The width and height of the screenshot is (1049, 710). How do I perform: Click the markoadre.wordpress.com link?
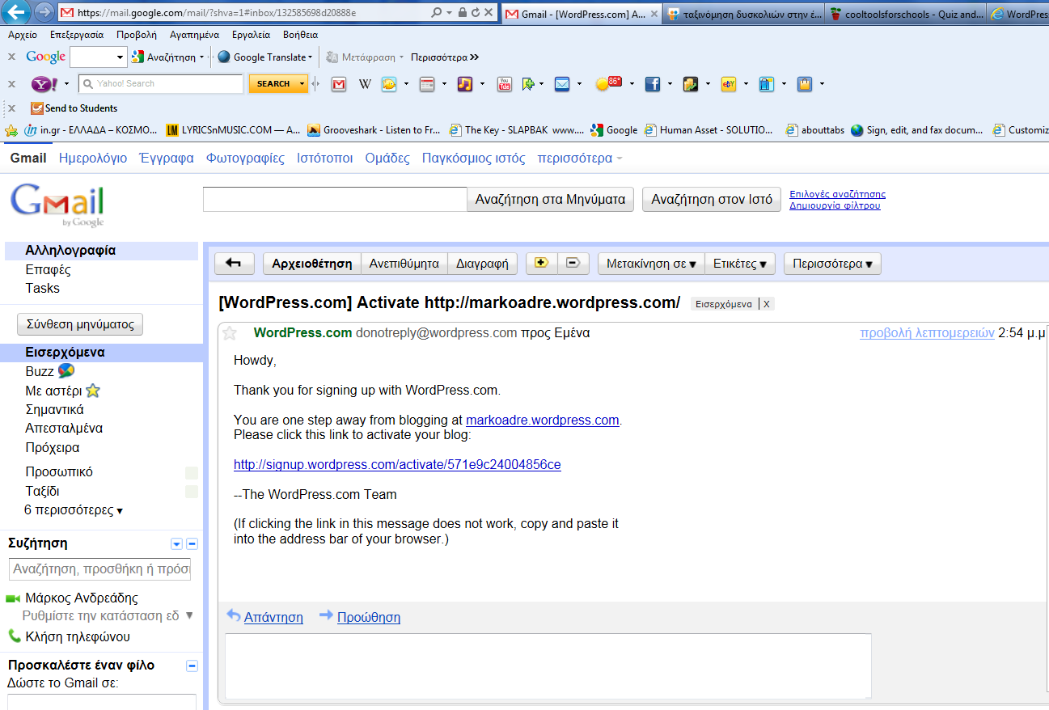click(x=543, y=421)
